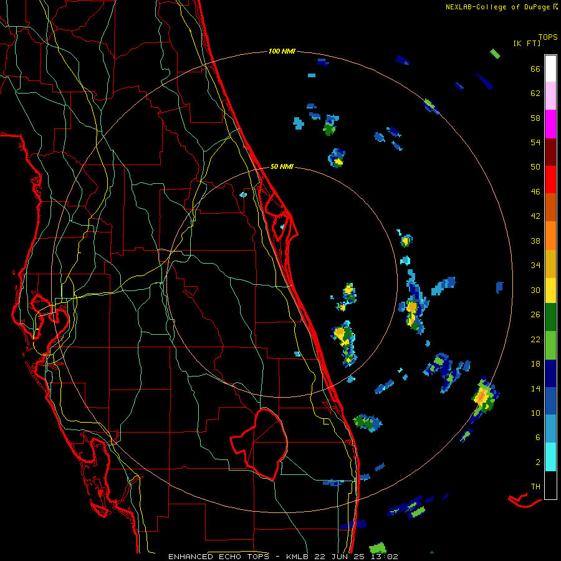The height and width of the screenshot is (561, 561).
Task: Click the legend value 62
Action: (x=535, y=93)
